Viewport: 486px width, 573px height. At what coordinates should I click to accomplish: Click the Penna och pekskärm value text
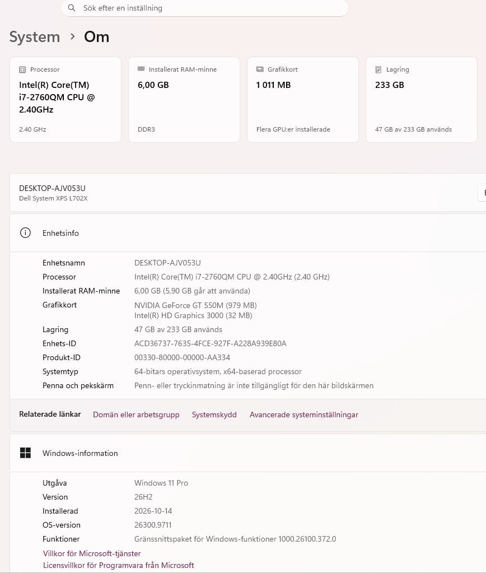[254, 385]
